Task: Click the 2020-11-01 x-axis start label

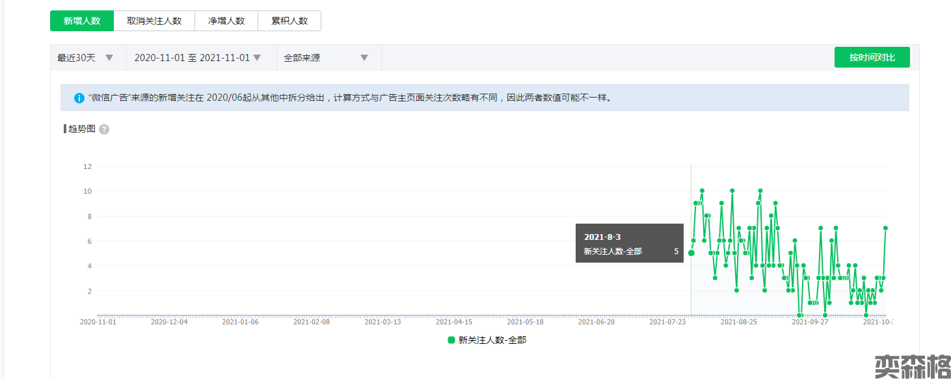Action: click(x=98, y=322)
